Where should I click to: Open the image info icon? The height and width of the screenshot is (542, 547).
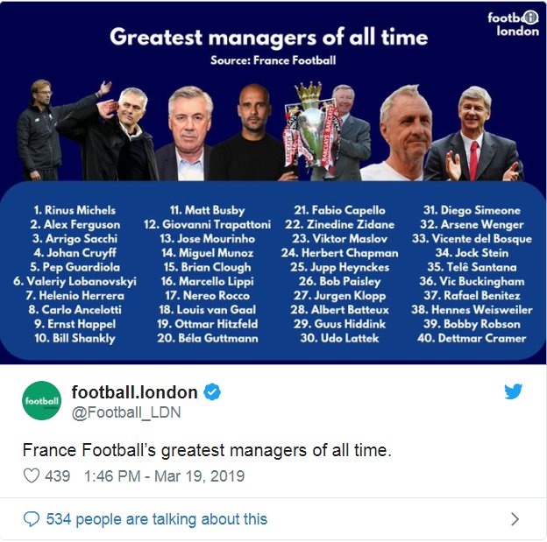tap(530, 18)
